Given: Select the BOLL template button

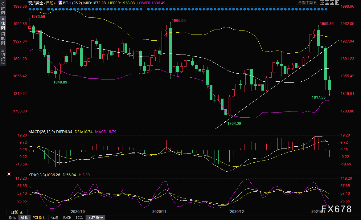Looking at the screenshot, I should [80, 218].
